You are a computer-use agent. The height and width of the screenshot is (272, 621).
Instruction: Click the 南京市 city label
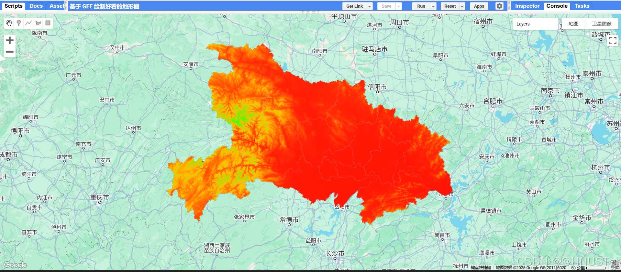[x=550, y=91]
